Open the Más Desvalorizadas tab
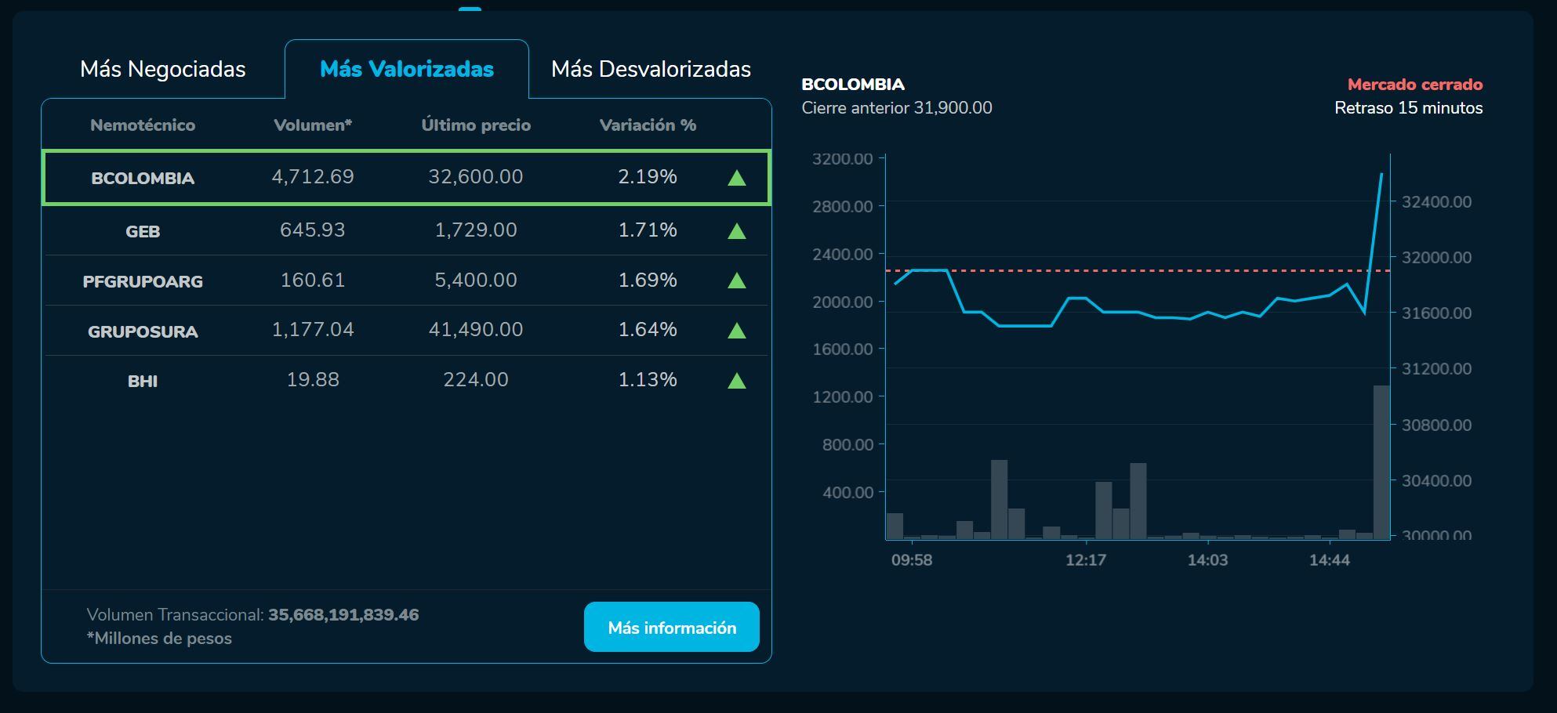Viewport: 1557px width, 713px height. point(651,69)
